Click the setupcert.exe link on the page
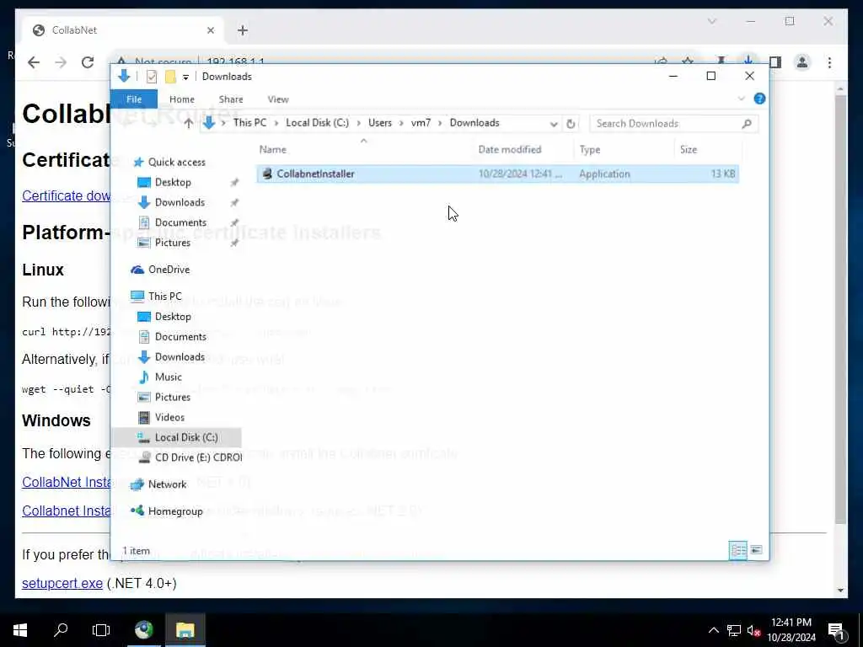Image resolution: width=863 pixels, height=647 pixels. pos(62,583)
